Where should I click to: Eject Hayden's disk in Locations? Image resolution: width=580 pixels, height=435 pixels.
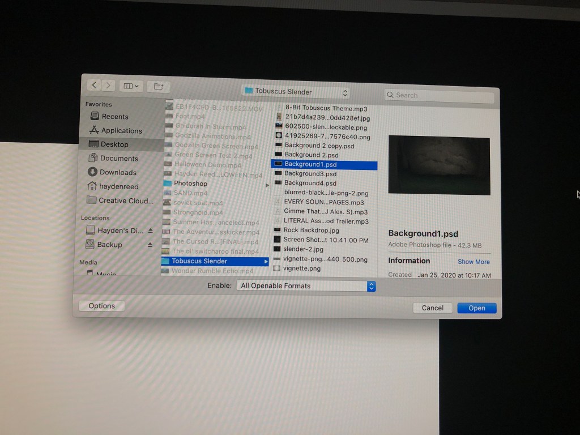pos(150,231)
